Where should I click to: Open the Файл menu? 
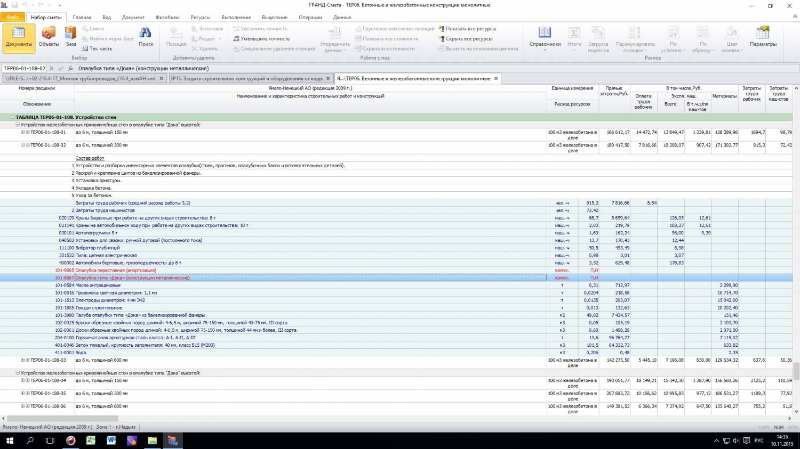[x=12, y=18]
